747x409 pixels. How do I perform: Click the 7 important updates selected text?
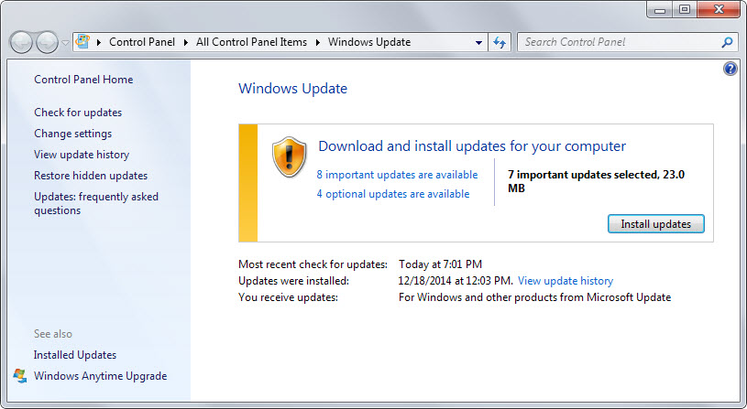pos(597,181)
